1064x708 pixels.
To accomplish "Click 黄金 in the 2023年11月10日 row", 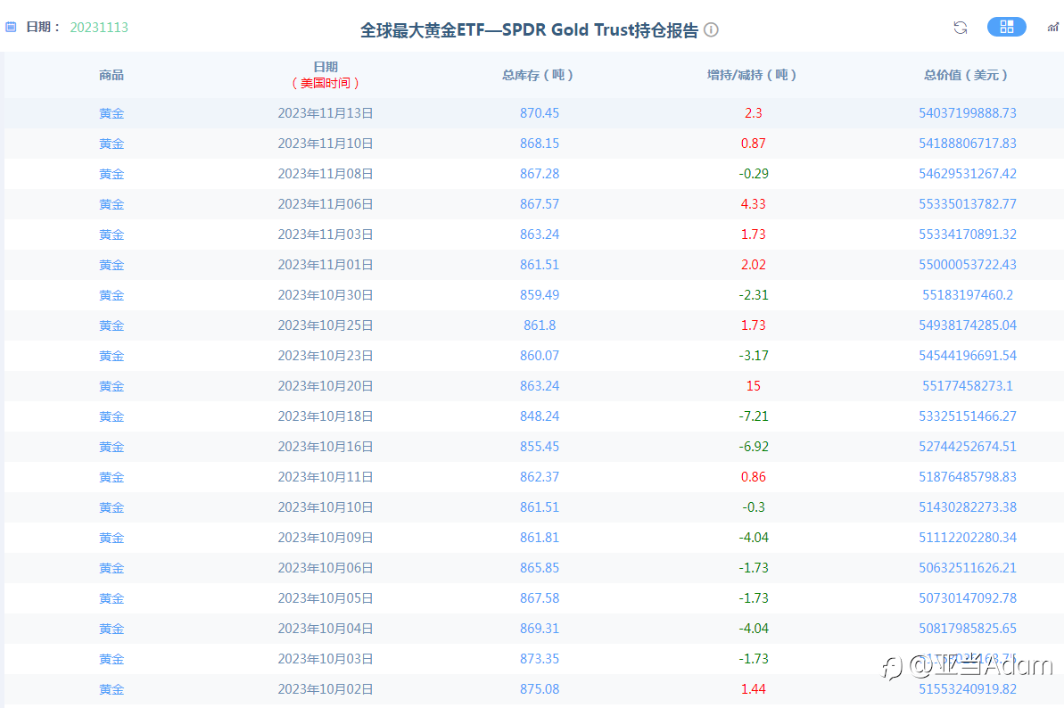I will click(x=111, y=144).
